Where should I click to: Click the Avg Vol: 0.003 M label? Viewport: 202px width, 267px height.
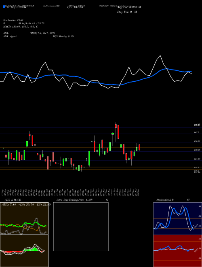pyautogui.click(x=129, y=7)
